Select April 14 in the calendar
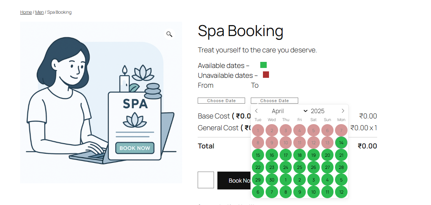This screenshot has width=431, height=205. [341, 143]
